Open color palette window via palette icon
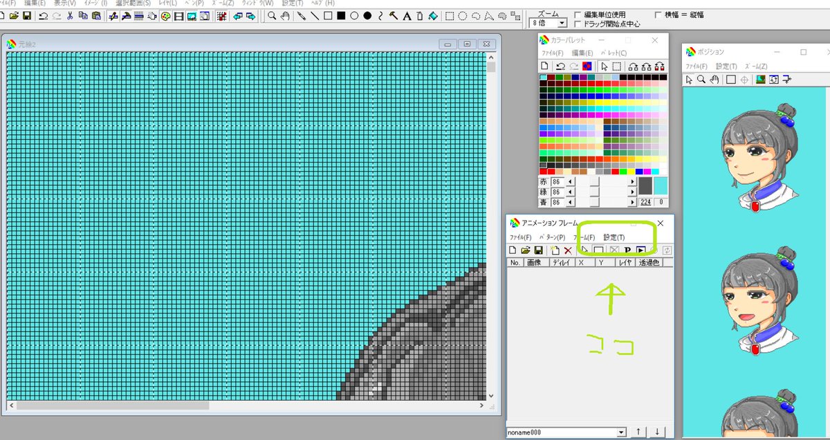The image size is (830, 440). [x=166, y=15]
